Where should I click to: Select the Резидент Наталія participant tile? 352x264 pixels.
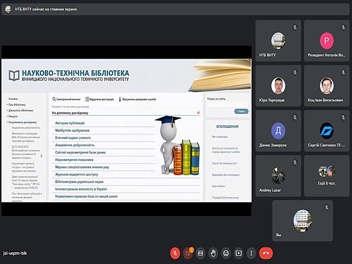pyautogui.click(x=327, y=41)
